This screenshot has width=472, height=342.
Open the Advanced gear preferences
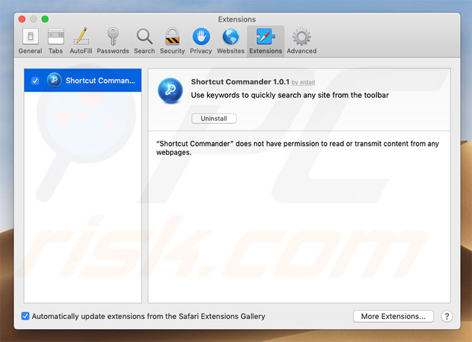click(302, 41)
